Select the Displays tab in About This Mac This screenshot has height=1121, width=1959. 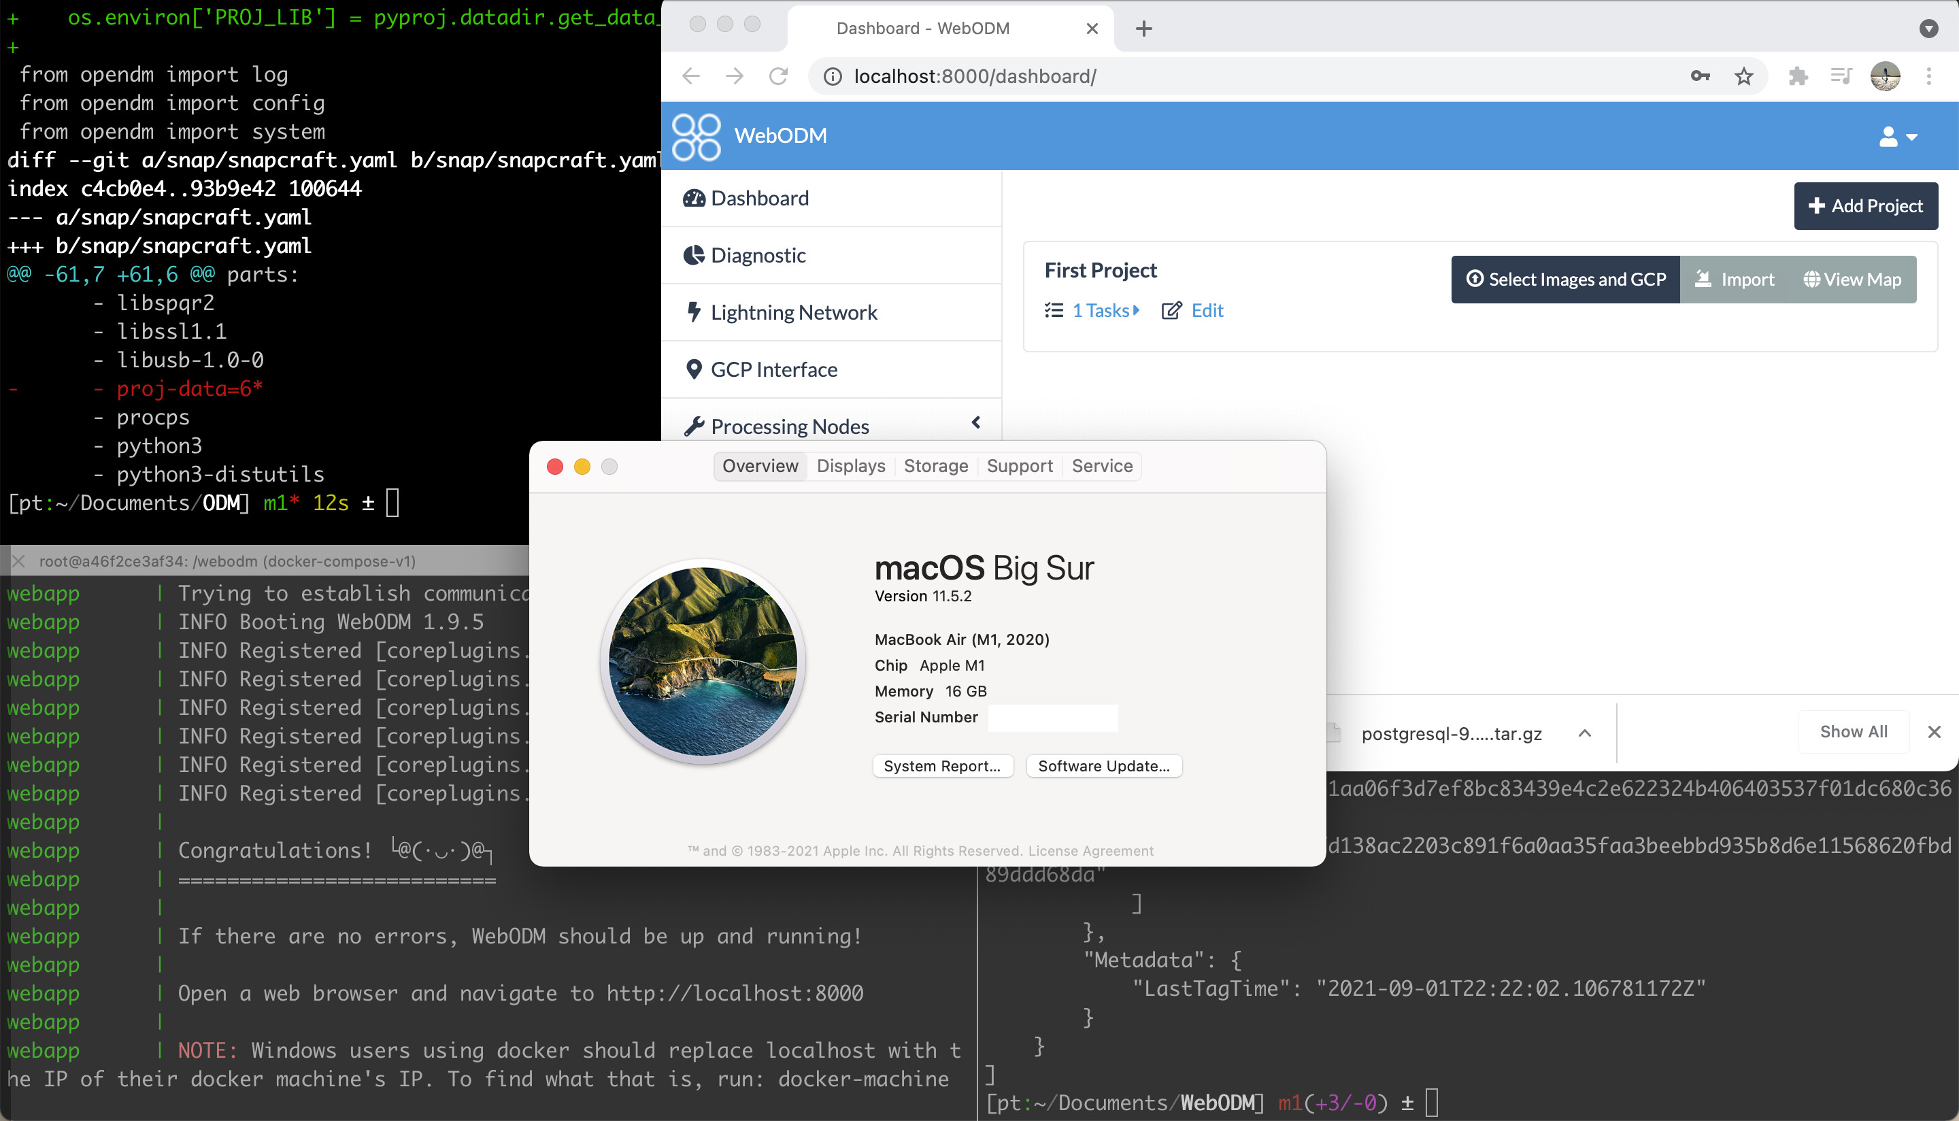coord(850,466)
